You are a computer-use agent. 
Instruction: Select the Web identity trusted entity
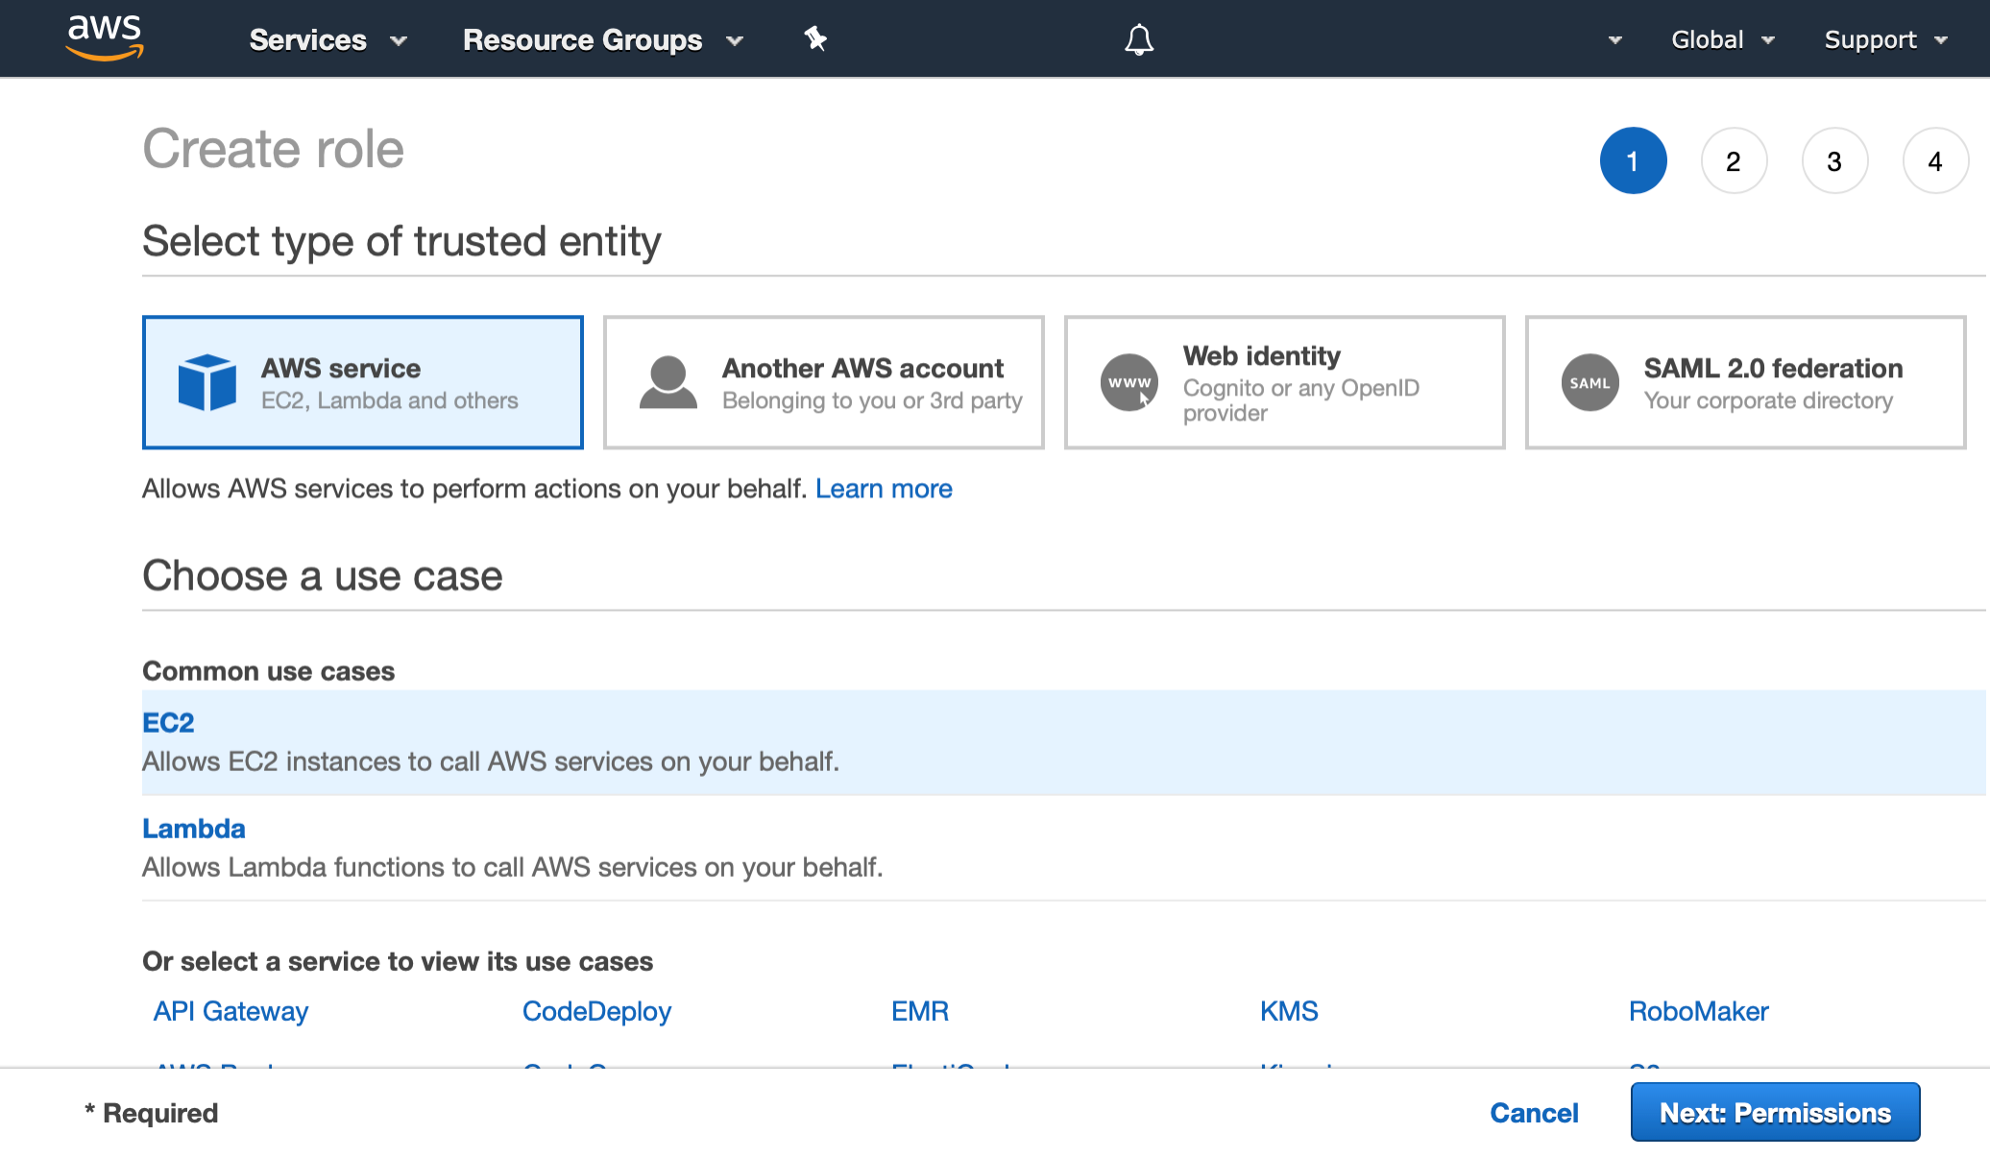(1284, 382)
